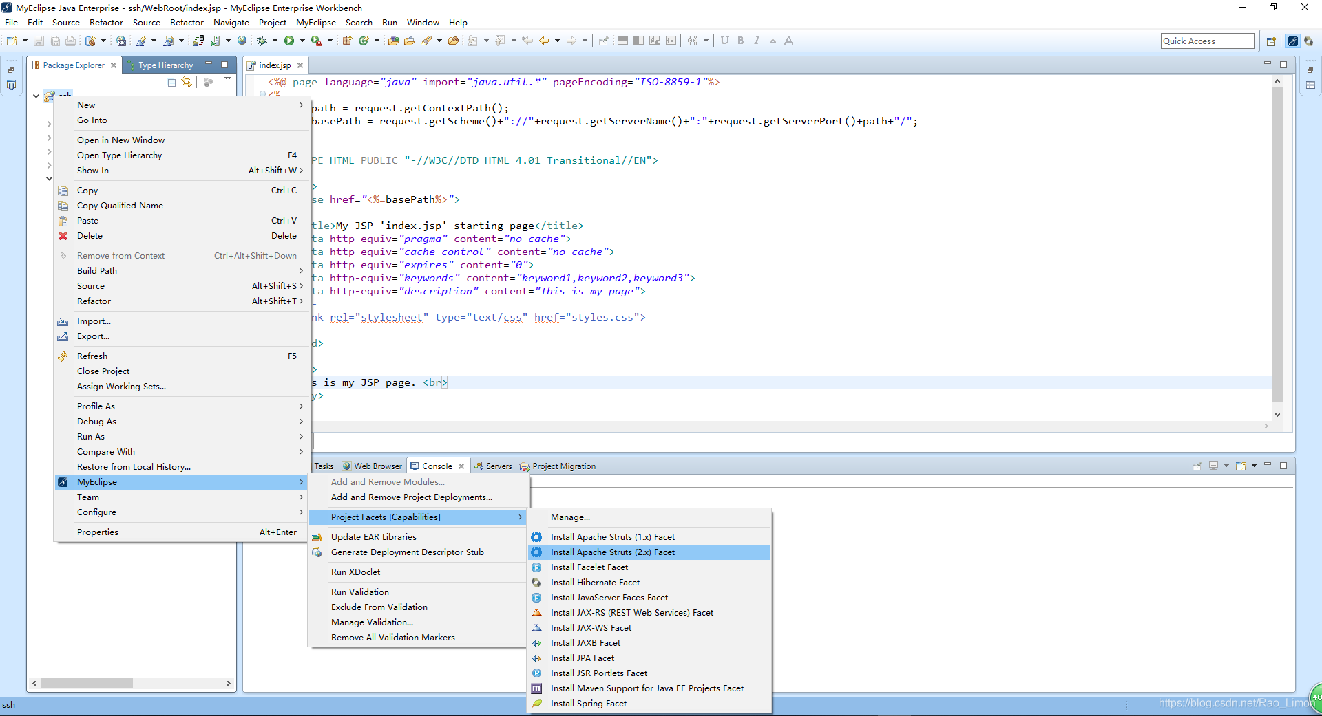This screenshot has height=716, width=1322.
Task: Click the Save toolbar icon
Action: coord(39,41)
